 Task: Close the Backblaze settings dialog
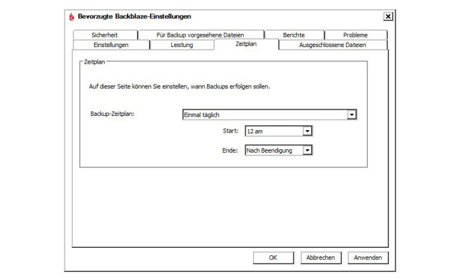pyautogui.click(x=388, y=17)
